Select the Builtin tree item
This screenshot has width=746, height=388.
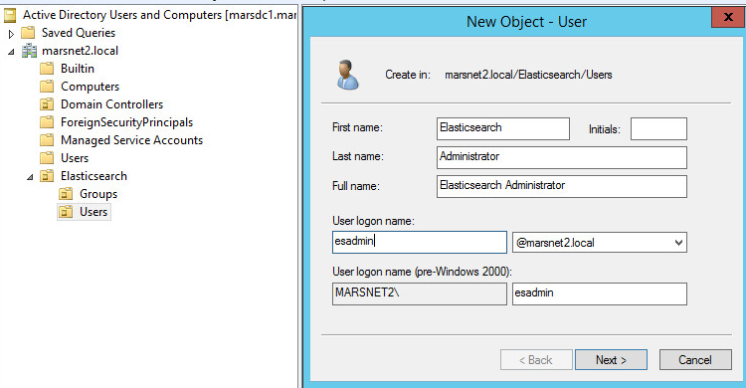tap(77, 69)
